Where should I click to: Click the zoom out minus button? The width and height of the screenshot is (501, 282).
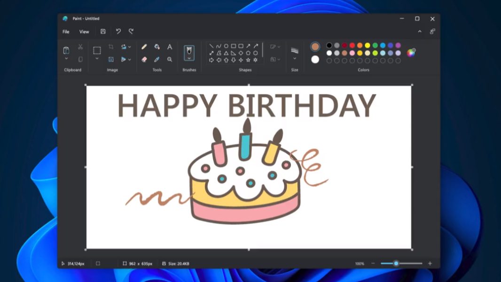(373, 264)
